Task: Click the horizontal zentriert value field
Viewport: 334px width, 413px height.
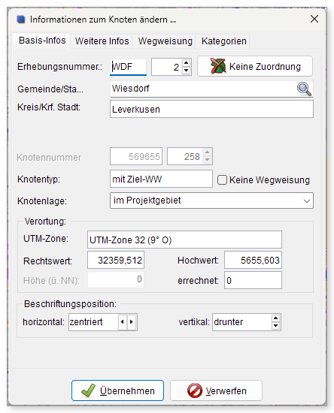Action: (x=93, y=322)
